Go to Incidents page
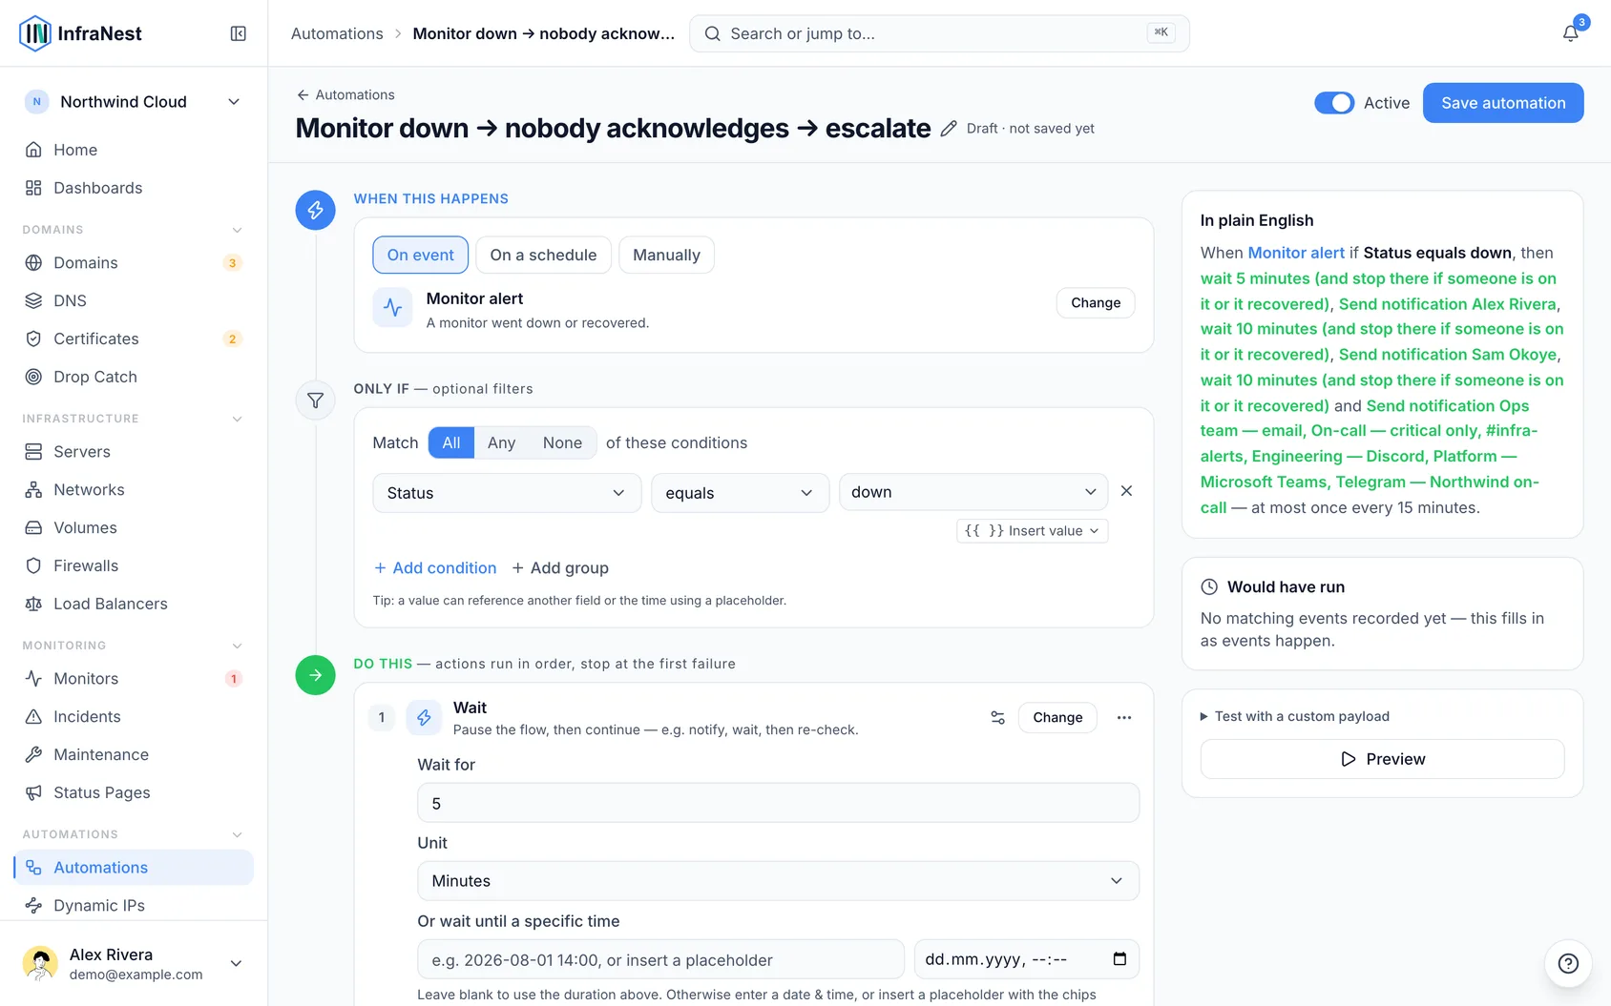The image size is (1611, 1006). pos(134,716)
